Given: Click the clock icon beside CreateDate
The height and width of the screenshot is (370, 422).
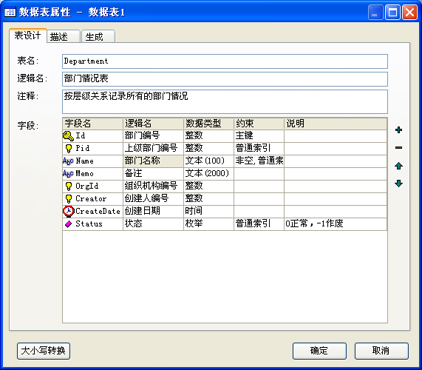Looking at the screenshot, I should click(69, 212).
